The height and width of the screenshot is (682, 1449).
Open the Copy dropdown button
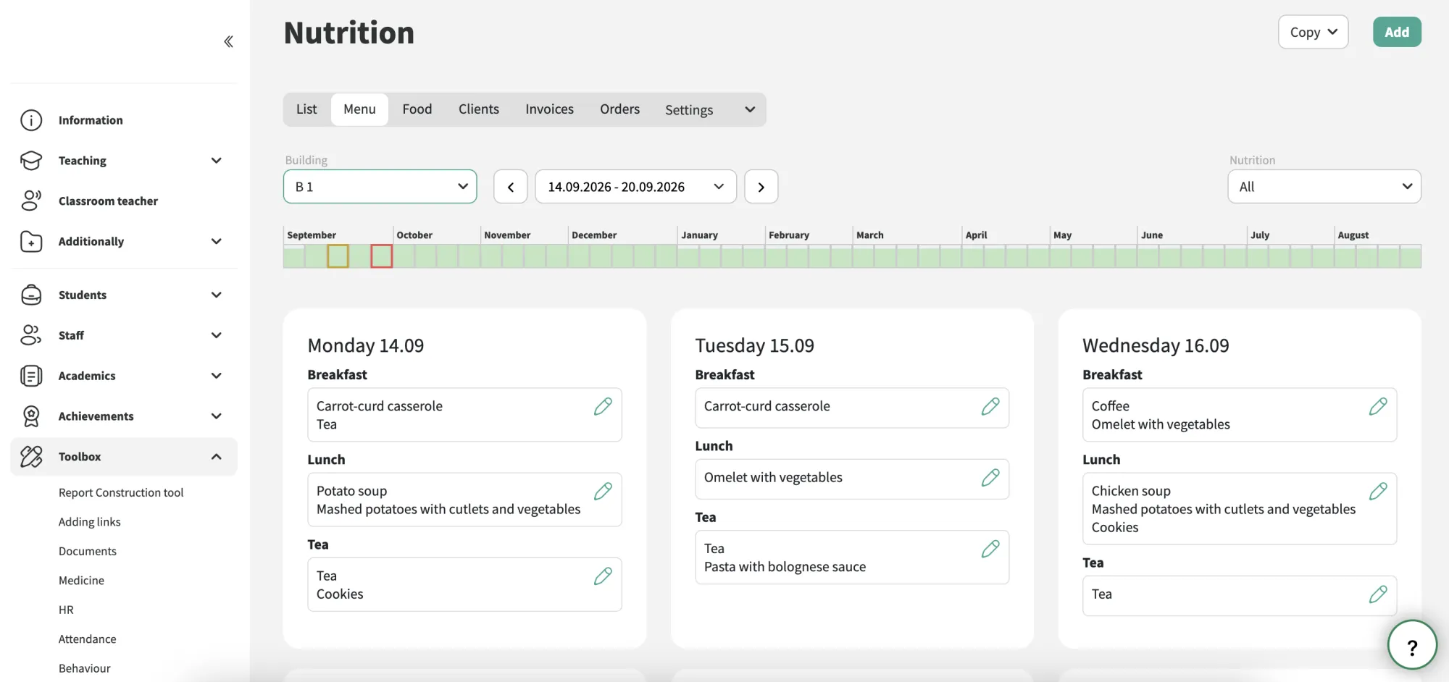(1313, 32)
